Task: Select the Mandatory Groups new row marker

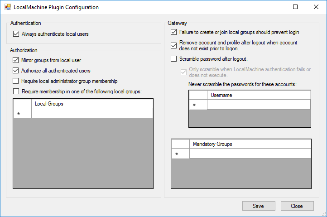Action: point(180,154)
